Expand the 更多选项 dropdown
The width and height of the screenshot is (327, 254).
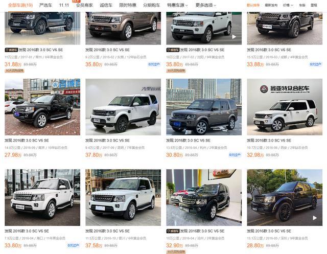click(206, 5)
